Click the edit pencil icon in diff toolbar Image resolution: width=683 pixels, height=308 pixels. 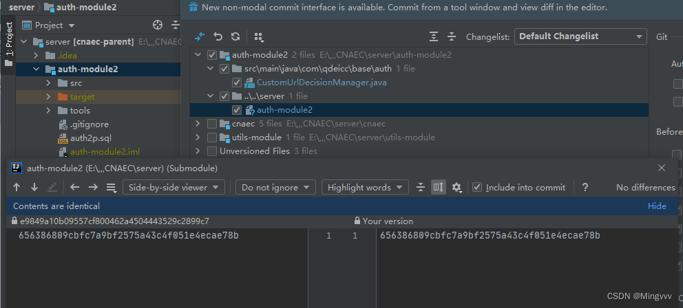tap(52, 188)
